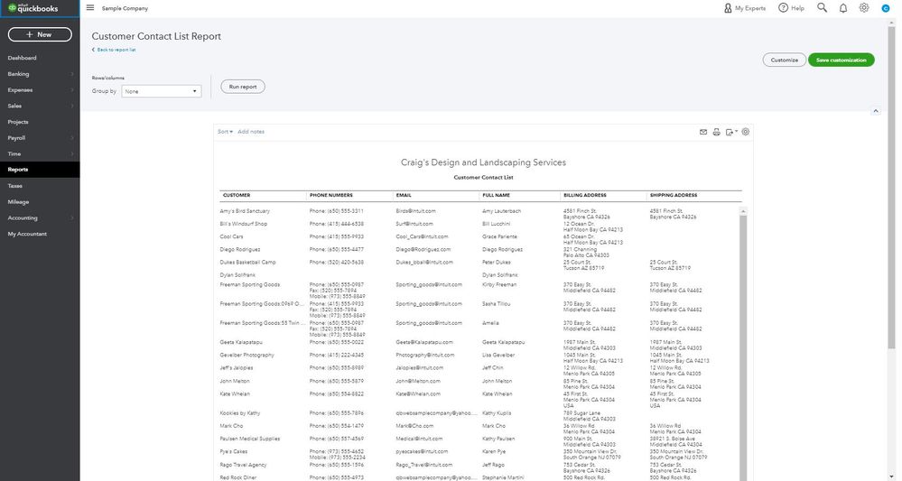Viewport: 902px width, 481px height.
Task: Open the user profile avatar
Action: 886,8
